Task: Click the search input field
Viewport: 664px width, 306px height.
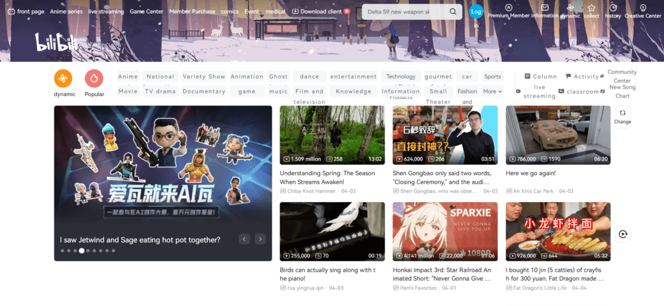Action: coord(405,12)
